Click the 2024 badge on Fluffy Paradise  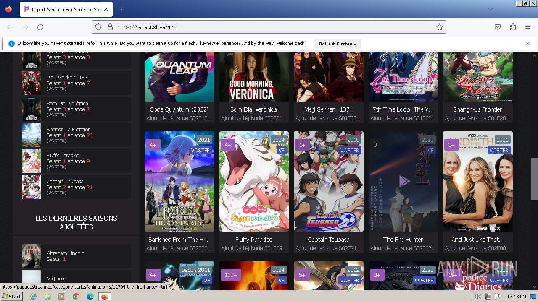tap(278, 140)
